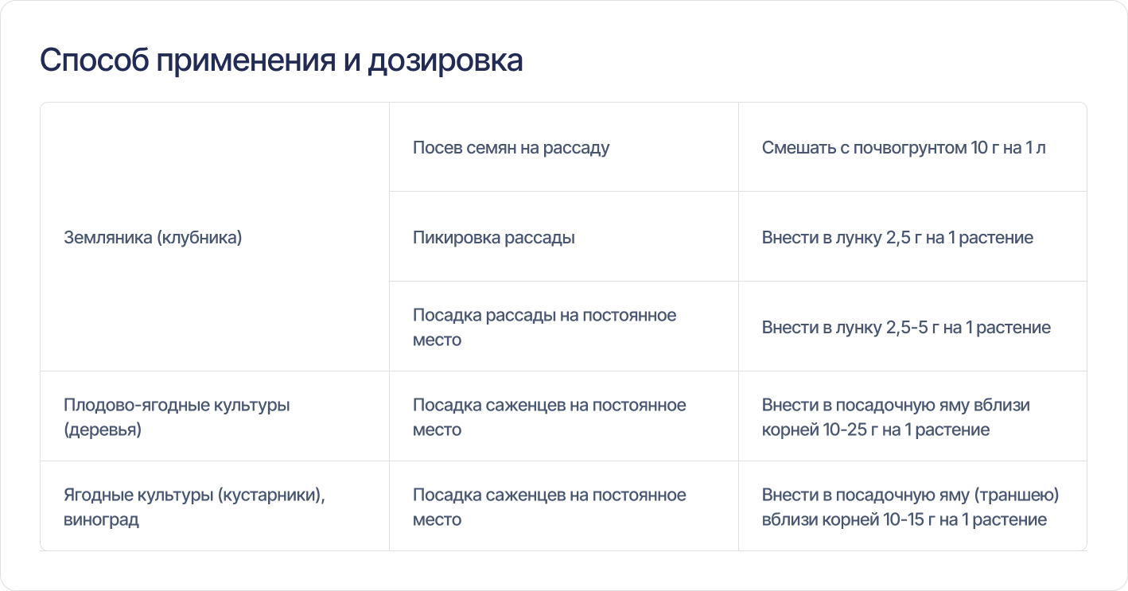Select Смешать с почвогрунтом 10 г text
The width and height of the screenshot is (1128, 591).
pyautogui.click(x=865, y=148)
